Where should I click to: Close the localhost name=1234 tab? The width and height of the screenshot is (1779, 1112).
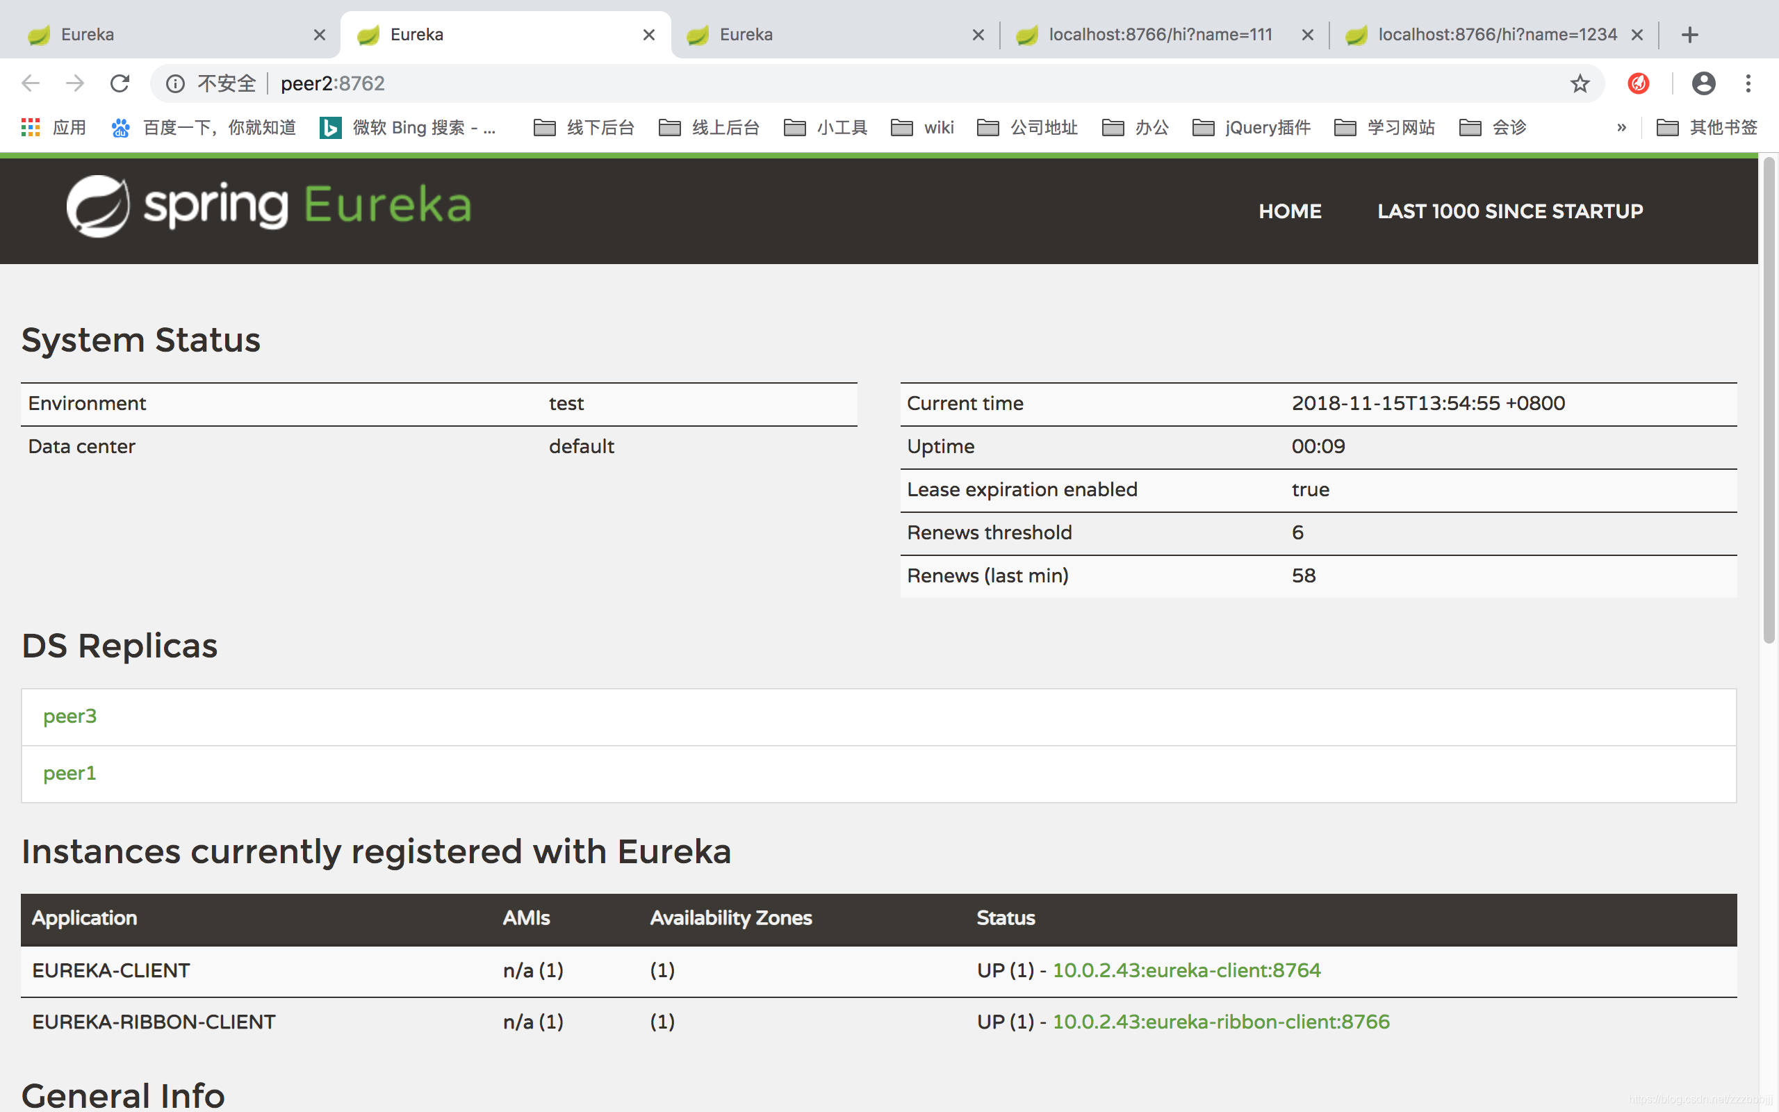tap(1637, 35)
